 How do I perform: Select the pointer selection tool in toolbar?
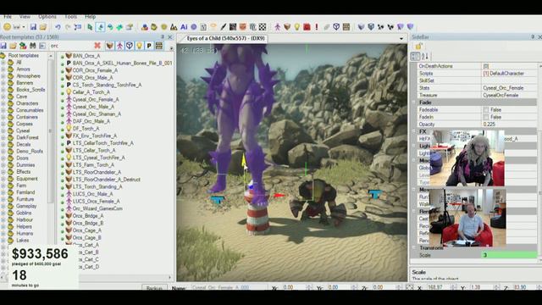point(91,27)
